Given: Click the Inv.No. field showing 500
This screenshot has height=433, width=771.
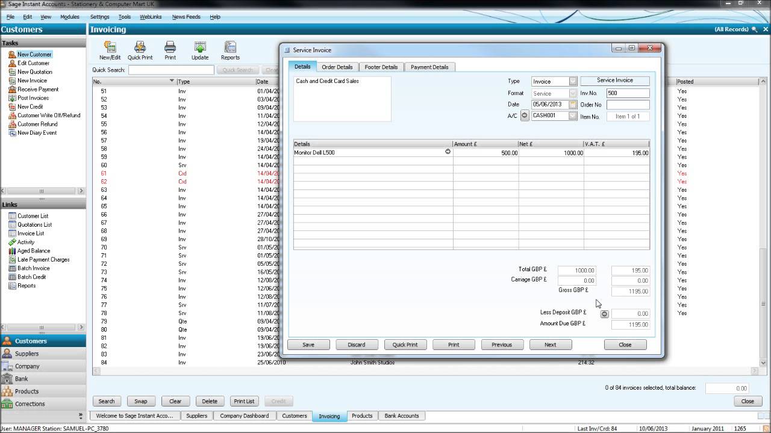Looking at the screenshot, I should point(628,93).
